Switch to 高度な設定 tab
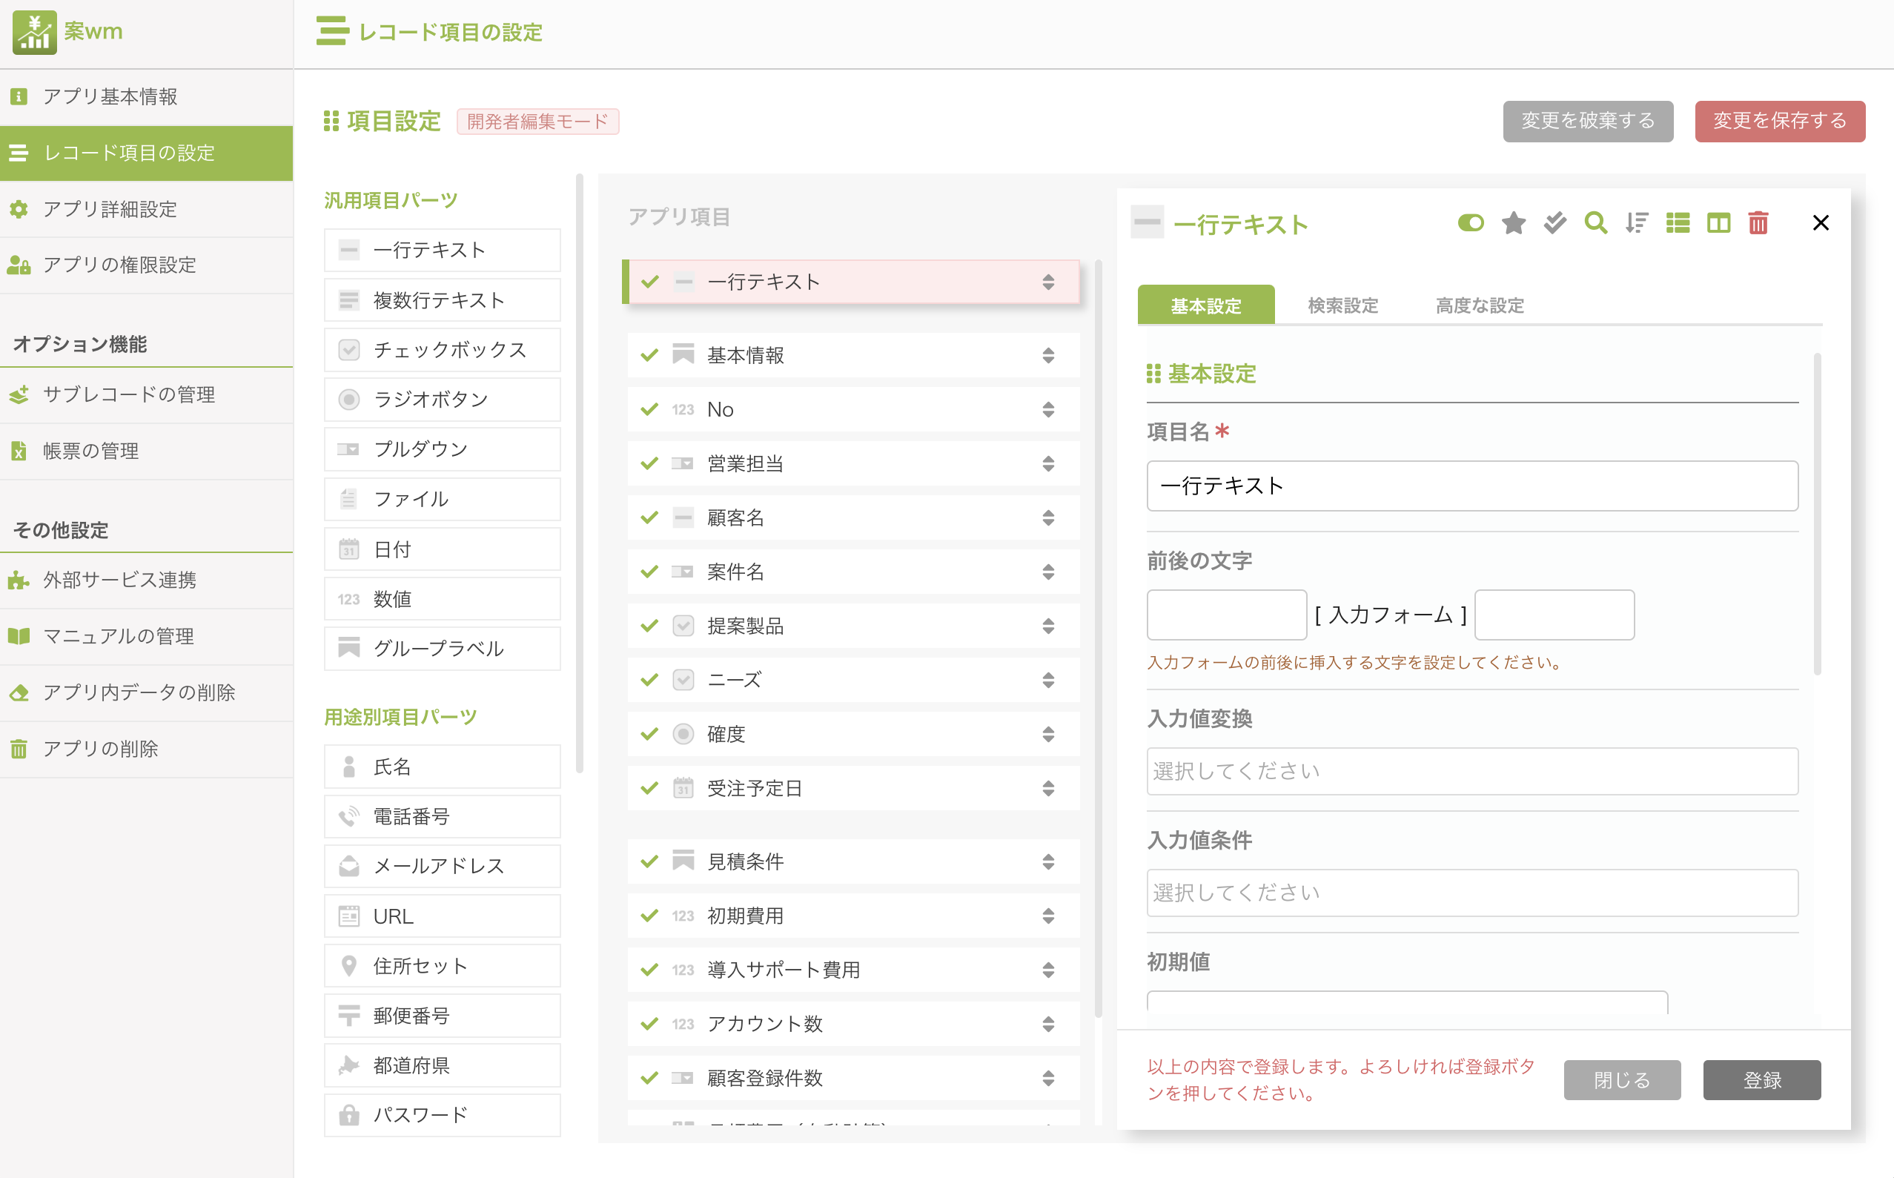Screen dimensions: 1894x1178 click(x=1480, y=305)
